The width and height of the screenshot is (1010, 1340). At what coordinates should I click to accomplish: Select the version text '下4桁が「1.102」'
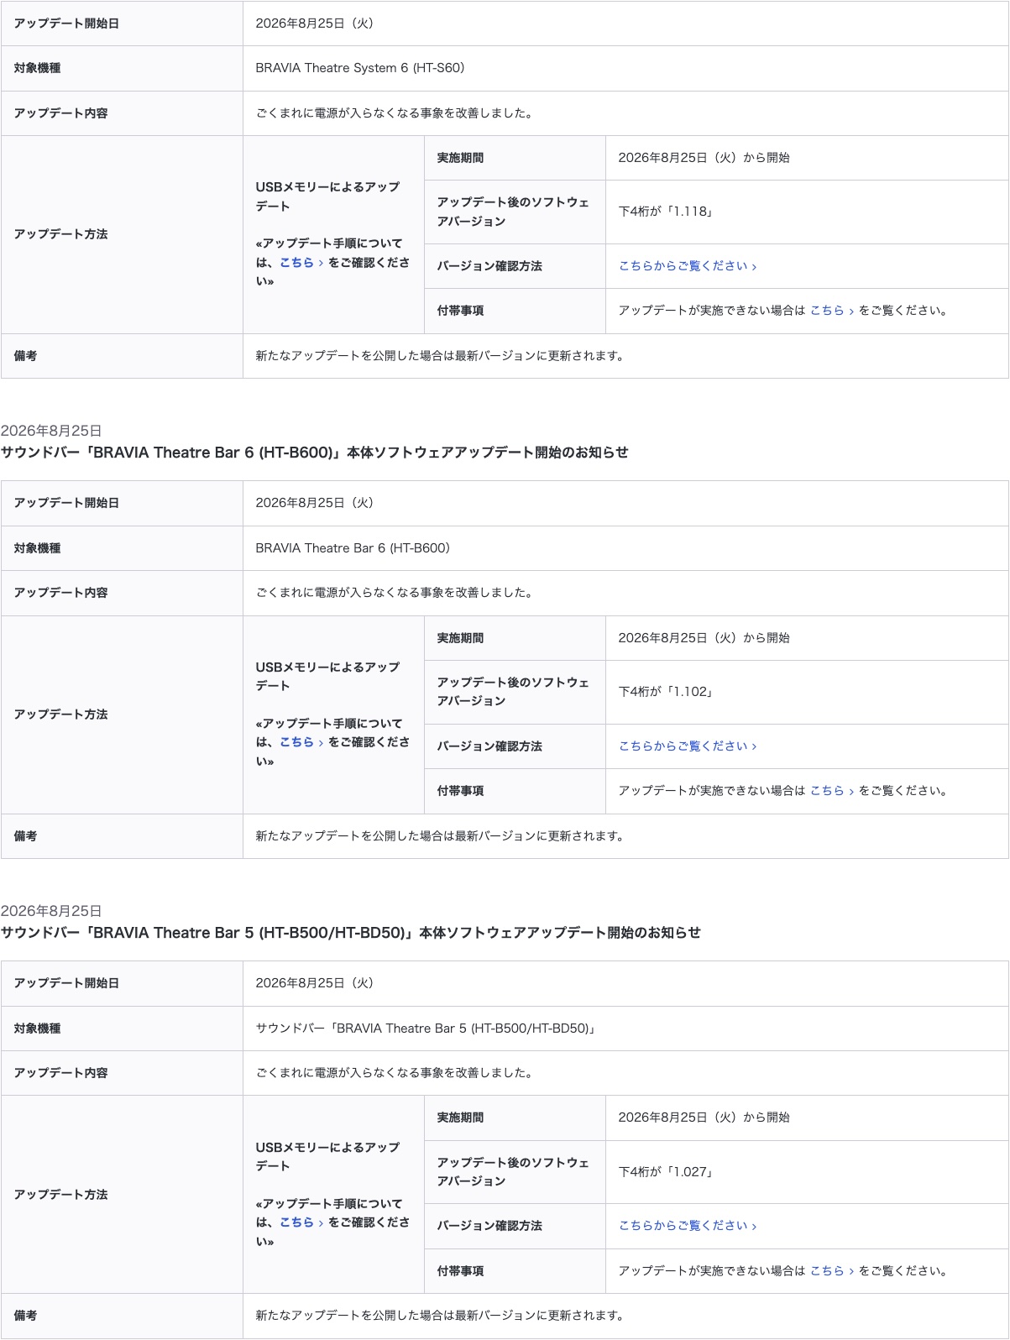[x=666, y=692]
